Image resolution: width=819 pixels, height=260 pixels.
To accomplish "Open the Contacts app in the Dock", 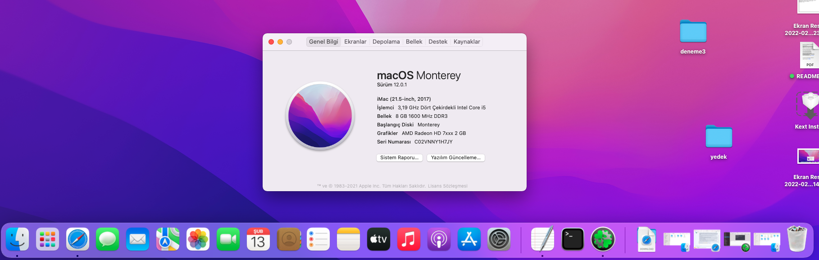I will (289, 239).
